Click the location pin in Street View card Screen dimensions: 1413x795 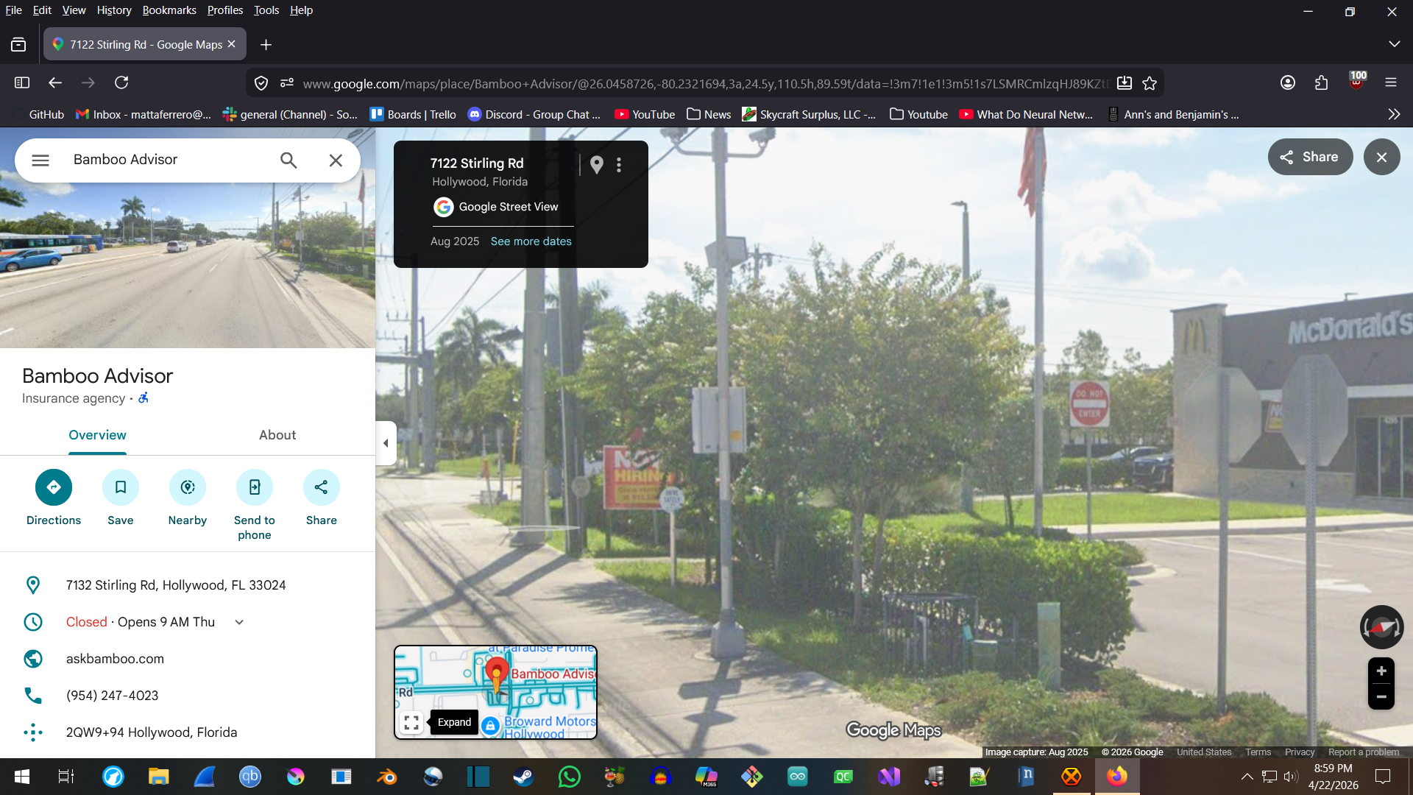coord(597,165)
